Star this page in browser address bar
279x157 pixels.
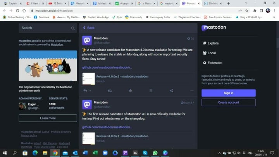247,11
